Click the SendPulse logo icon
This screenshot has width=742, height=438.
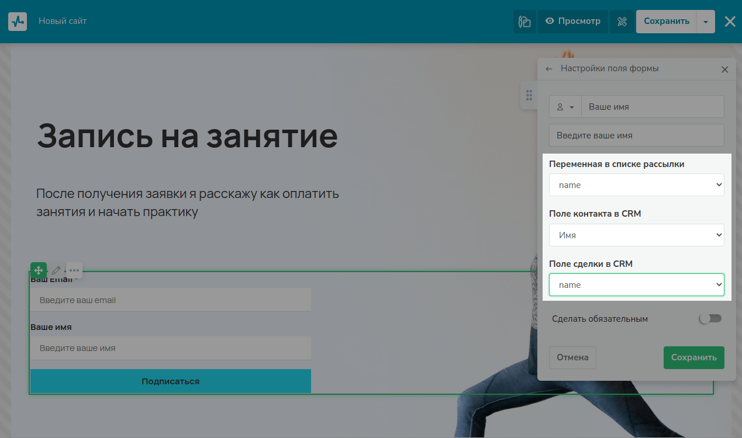point(18,22)
